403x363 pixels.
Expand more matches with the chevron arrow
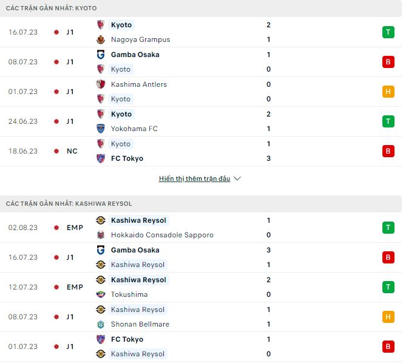click(237, 179)
